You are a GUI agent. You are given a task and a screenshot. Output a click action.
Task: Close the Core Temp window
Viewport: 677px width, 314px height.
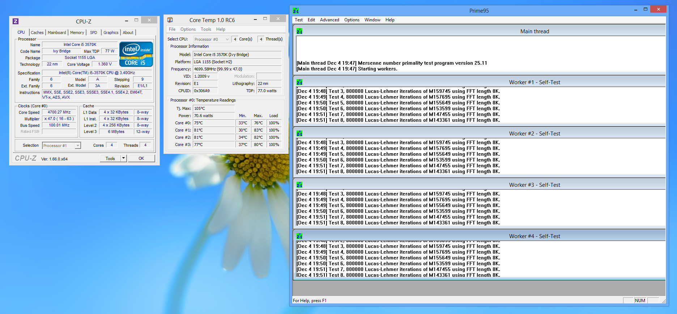278,19
